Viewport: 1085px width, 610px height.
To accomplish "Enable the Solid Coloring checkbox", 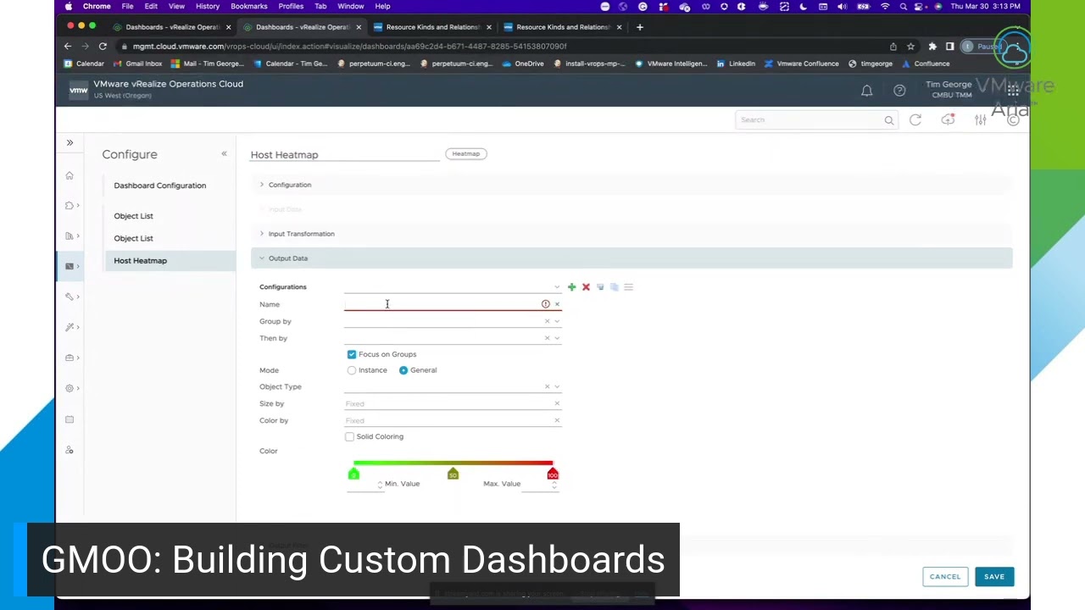I will click(349, 436).
